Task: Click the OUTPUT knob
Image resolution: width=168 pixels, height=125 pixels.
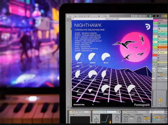Action: pos(132,89)
